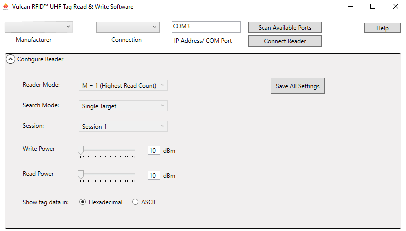Viewport: 406px width, 231px height.
Task: Click the Read Power slider thumb
Action: [80, 174]
